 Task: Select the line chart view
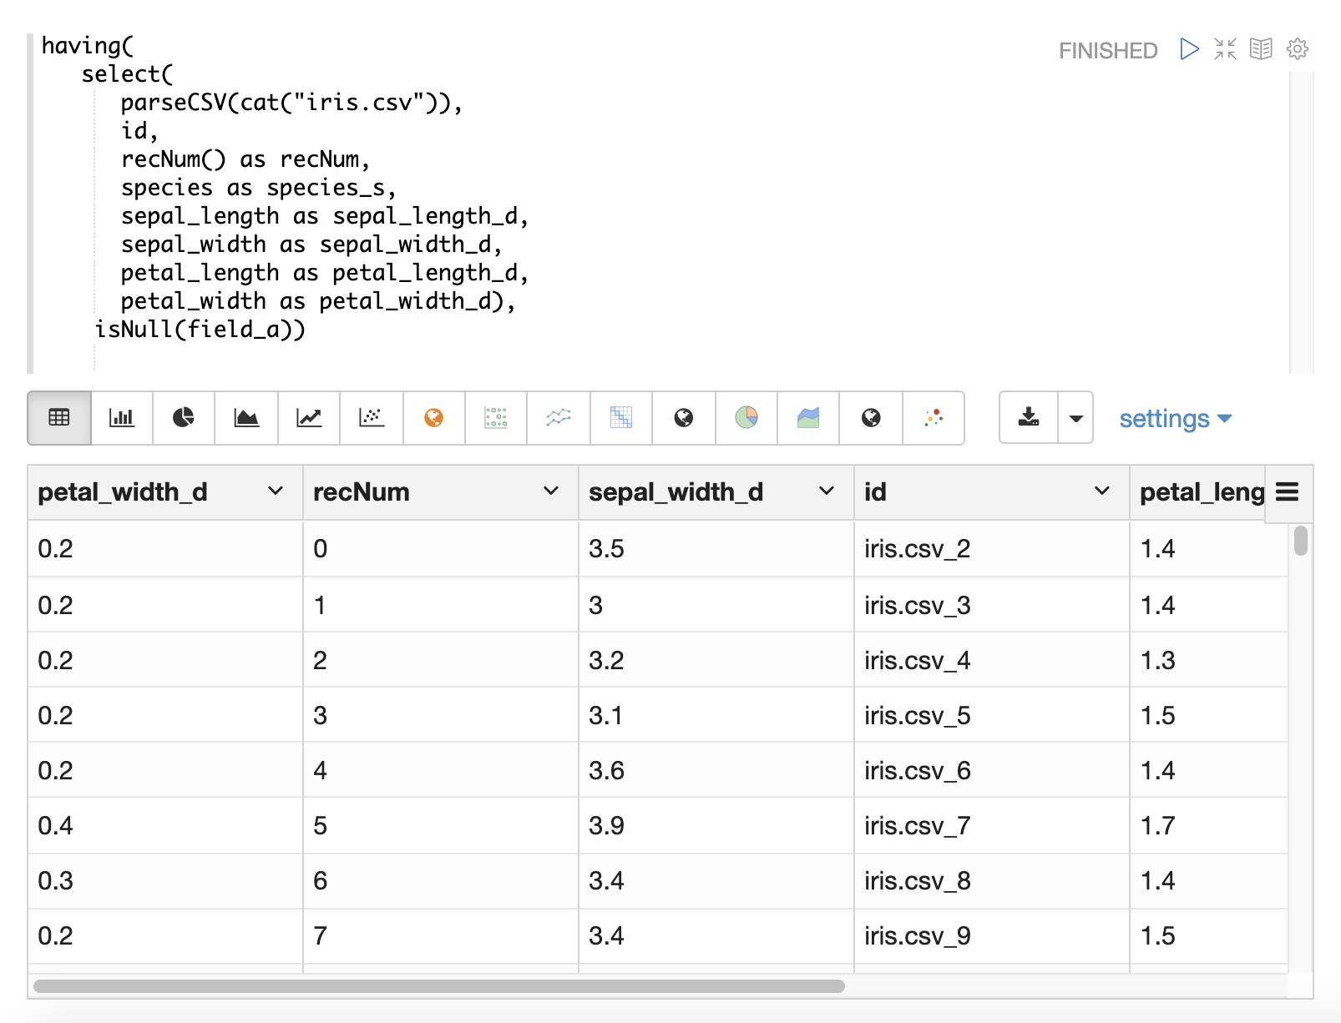[x=309, y=418]
